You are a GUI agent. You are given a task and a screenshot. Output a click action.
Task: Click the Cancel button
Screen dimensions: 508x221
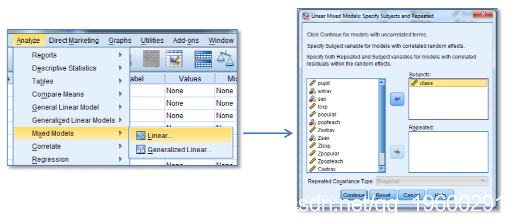point(411,195)
